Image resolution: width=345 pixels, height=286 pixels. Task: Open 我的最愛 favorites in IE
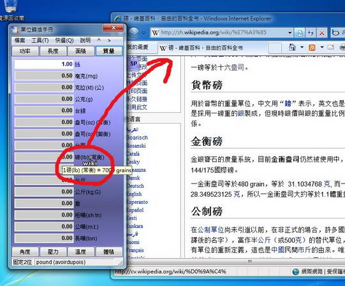[x=137, y=47]
